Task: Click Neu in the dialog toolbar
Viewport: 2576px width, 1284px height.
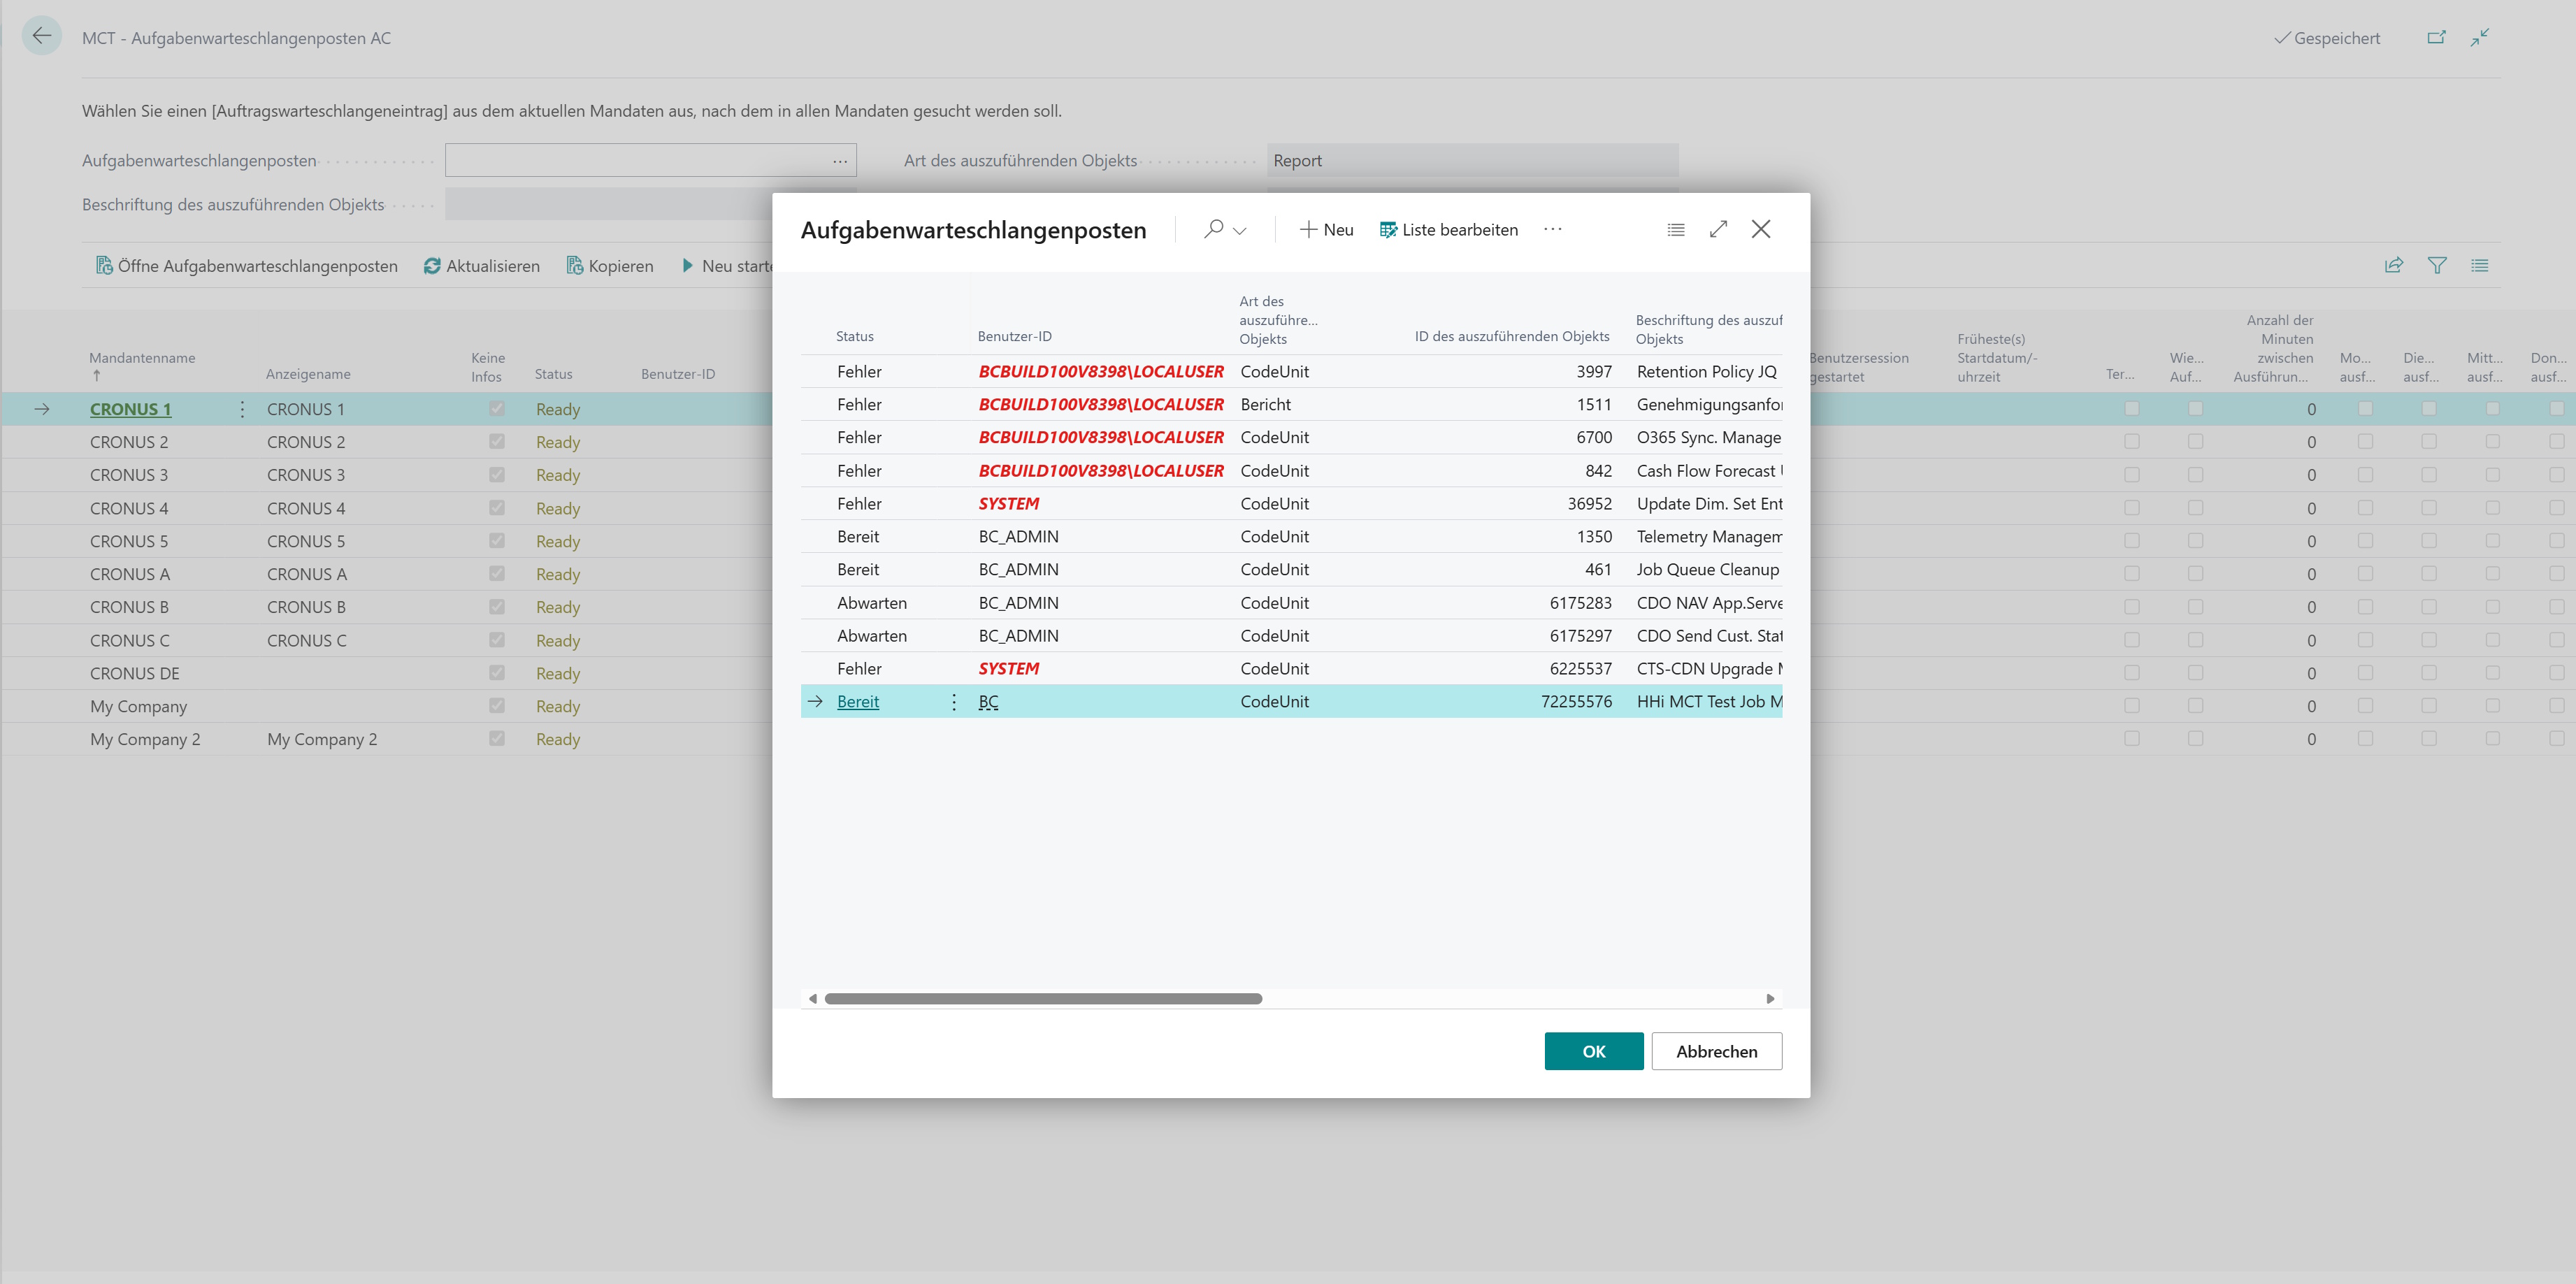Action: 1326,230
